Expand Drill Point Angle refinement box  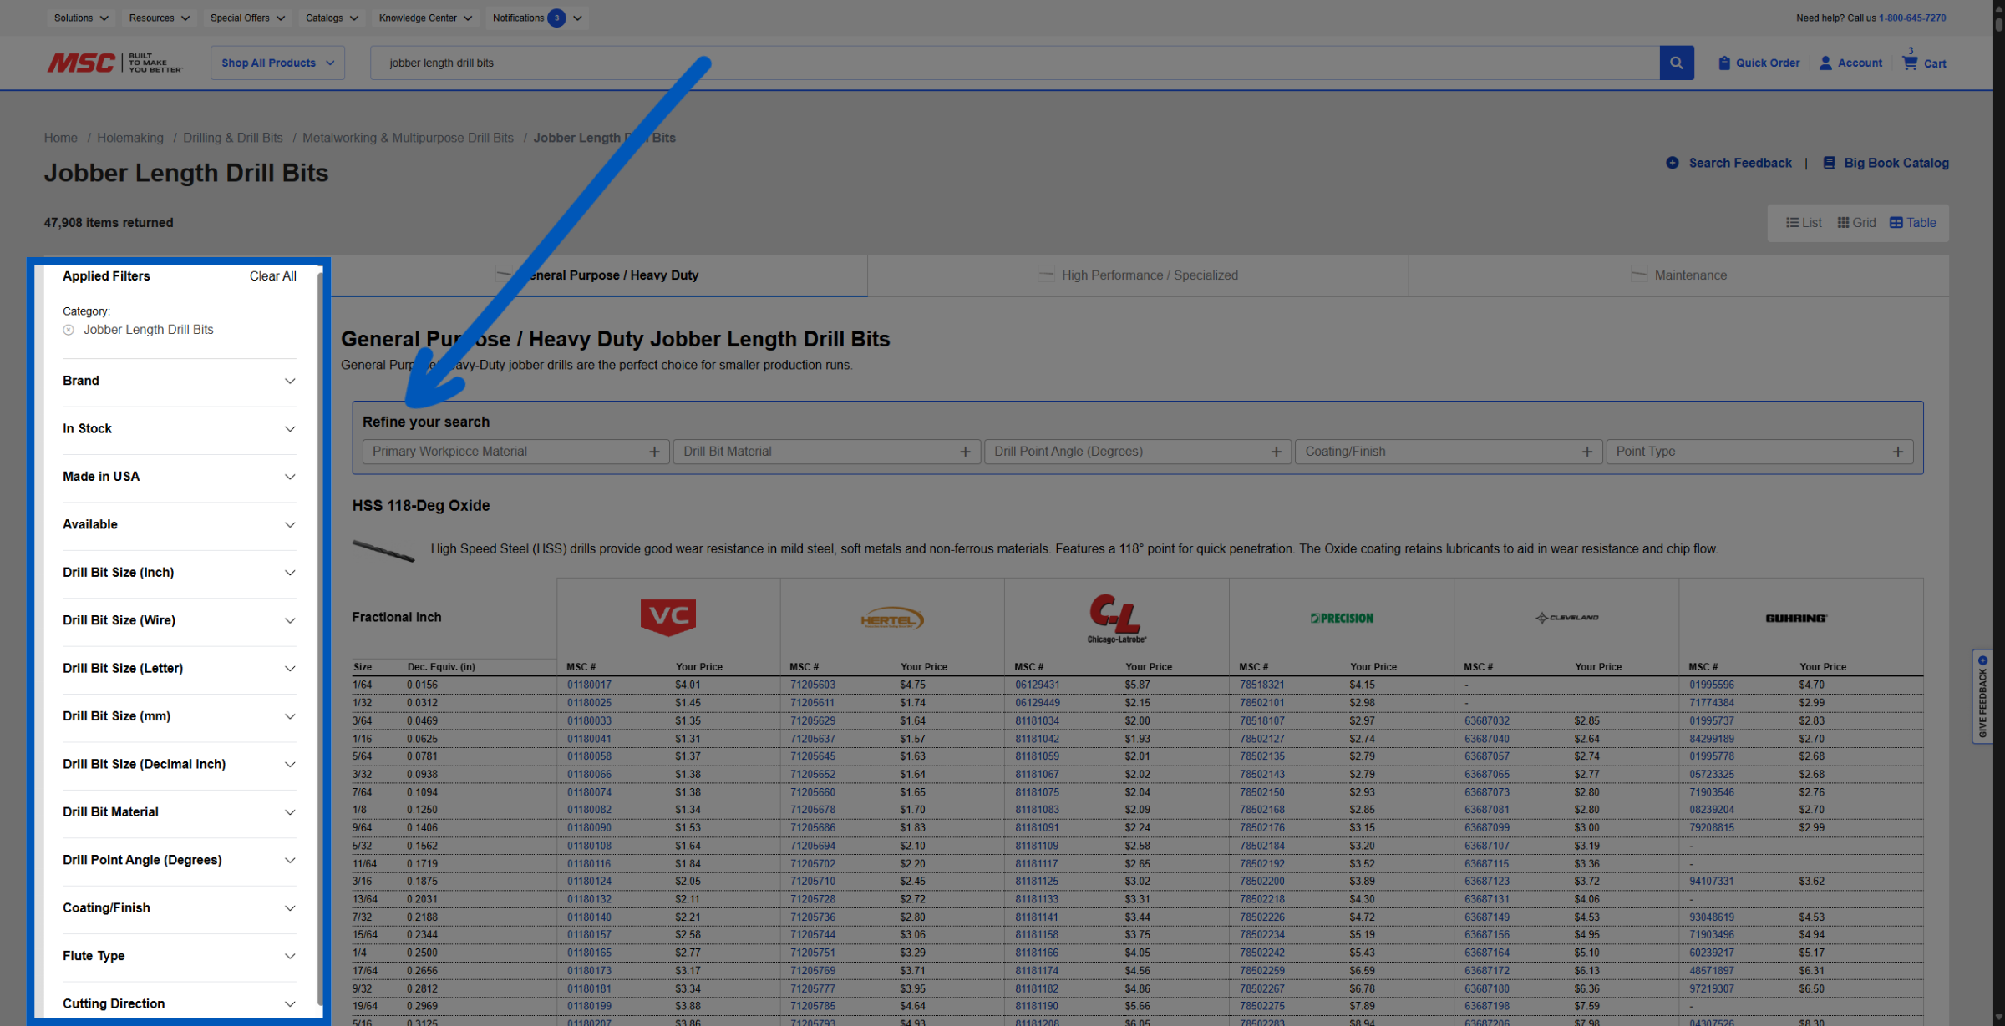(1137, 452)
